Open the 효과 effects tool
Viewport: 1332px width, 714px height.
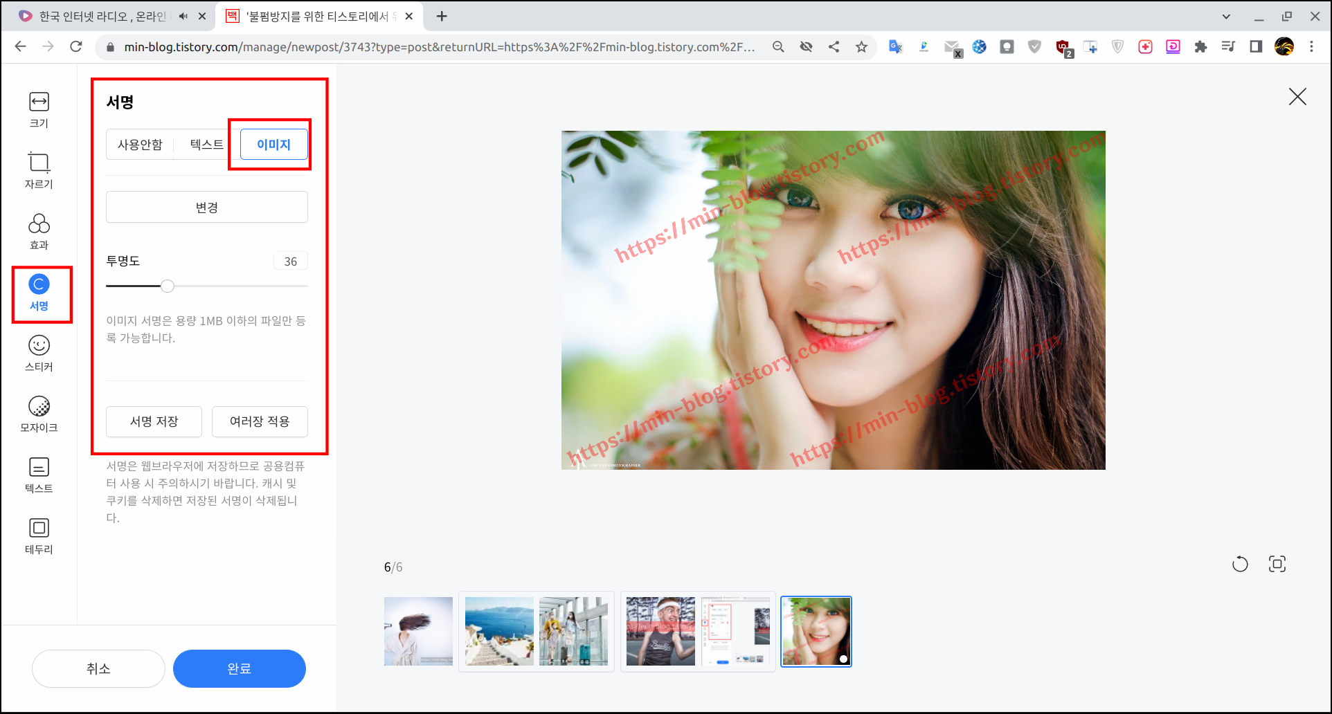39,232
